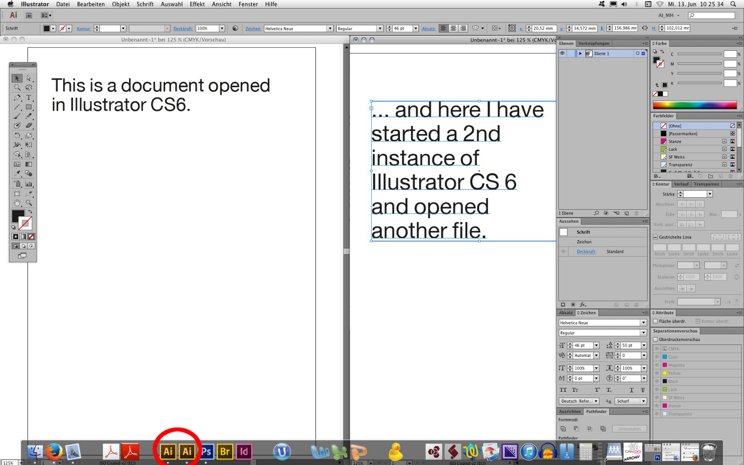Open the font family dropdown in control bar
This screenshot has height=465, width=744.
pos(330,28)
